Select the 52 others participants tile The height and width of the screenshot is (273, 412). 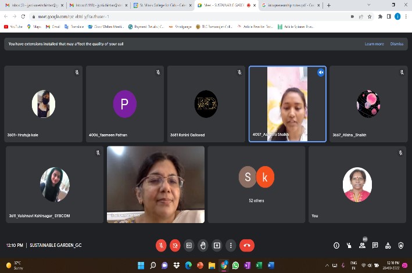[256, 184]
